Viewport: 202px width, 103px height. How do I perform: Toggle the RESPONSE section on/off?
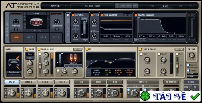pos(73,15)
